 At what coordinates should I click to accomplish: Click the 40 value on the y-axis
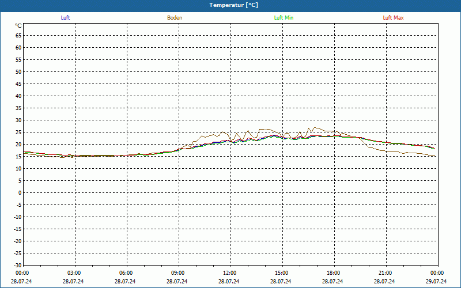[x=18, y=96]
